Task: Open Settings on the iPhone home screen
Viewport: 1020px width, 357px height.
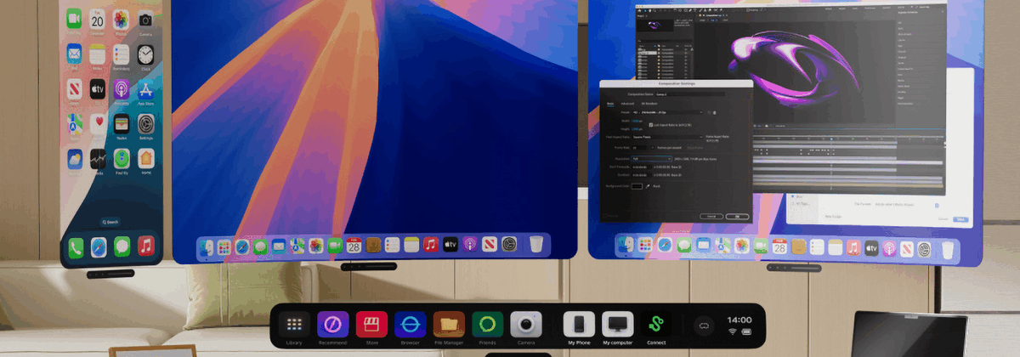Action: pos(145,123)
